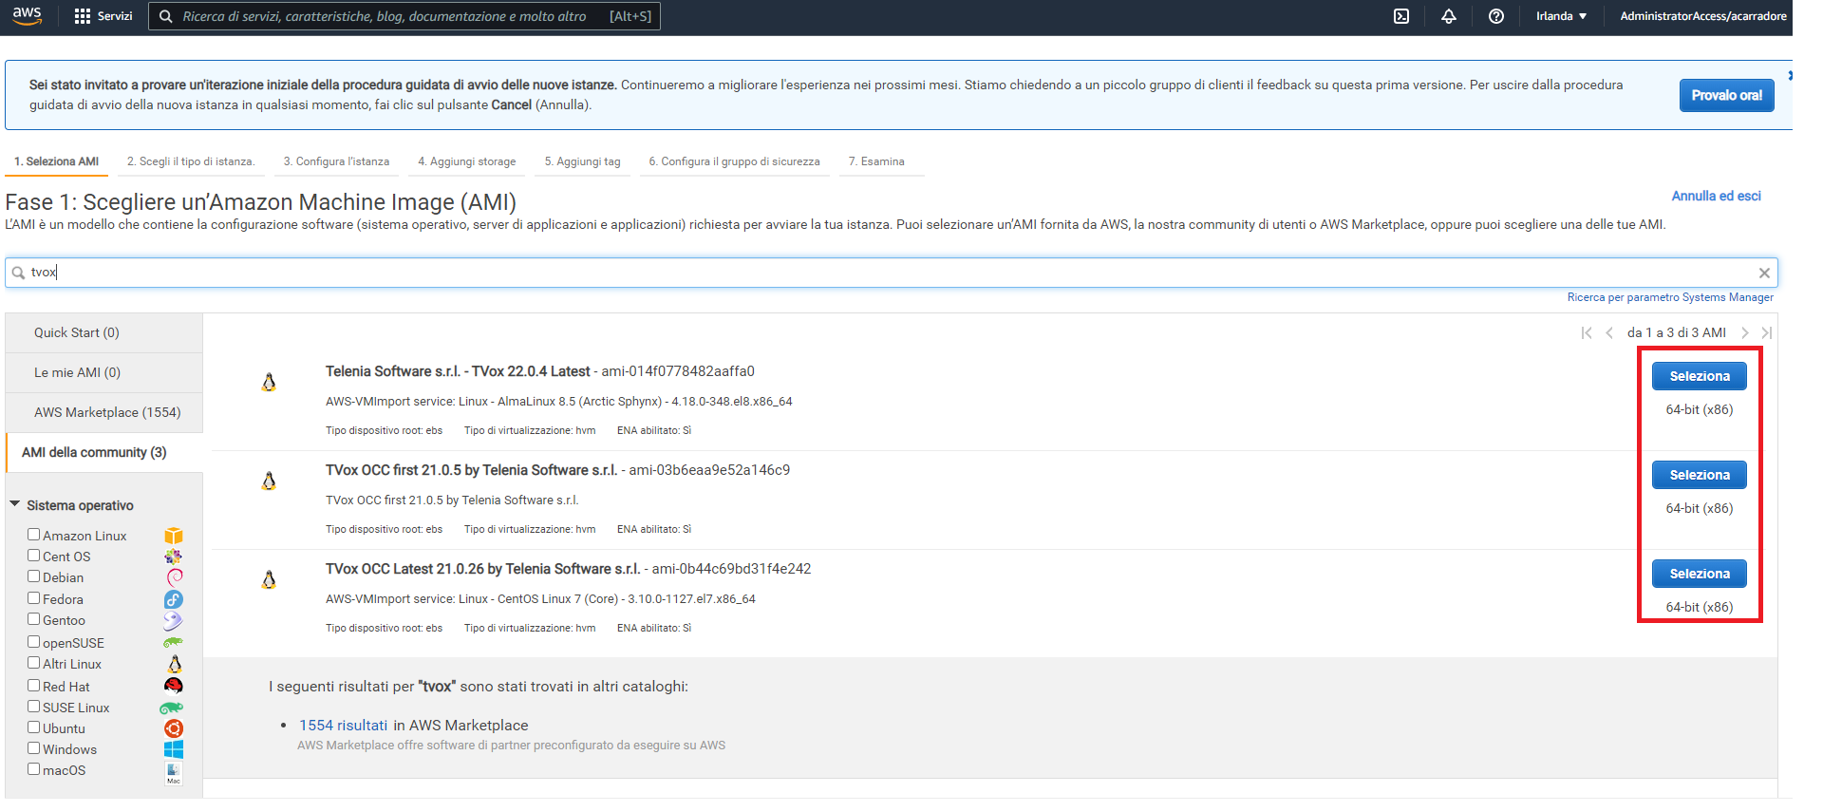Open 1554 risultati Marketplace link

tap(344, 726)
